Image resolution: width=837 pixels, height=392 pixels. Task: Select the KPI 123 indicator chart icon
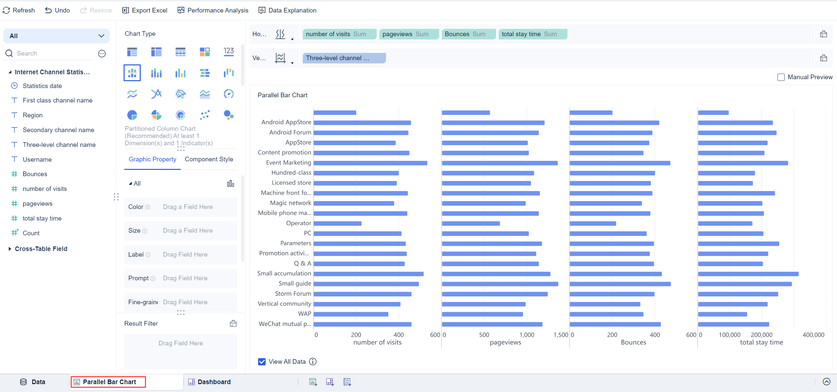tap(228, 52)
